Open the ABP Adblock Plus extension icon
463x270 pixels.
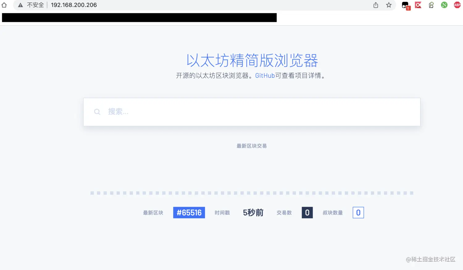pos(457,5)
